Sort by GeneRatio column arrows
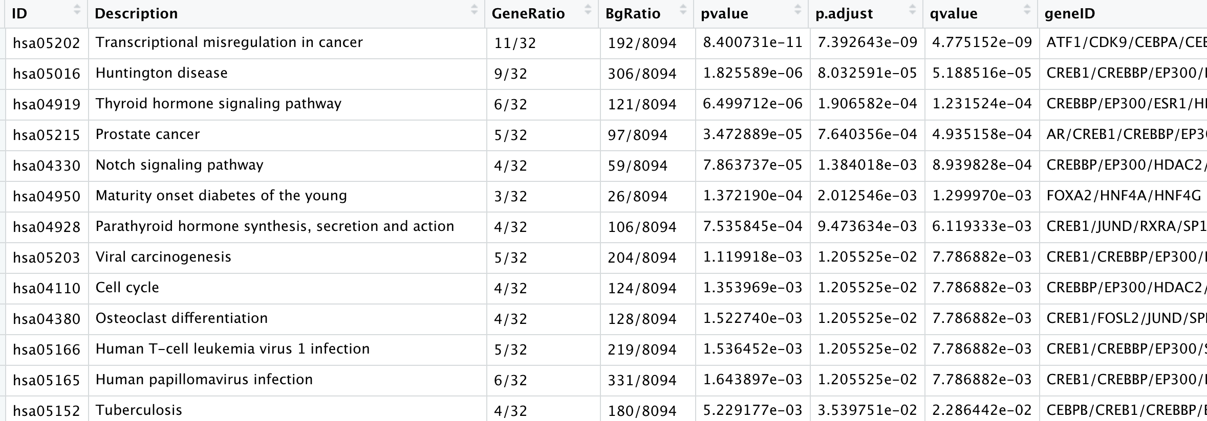 tap(588, 9)
